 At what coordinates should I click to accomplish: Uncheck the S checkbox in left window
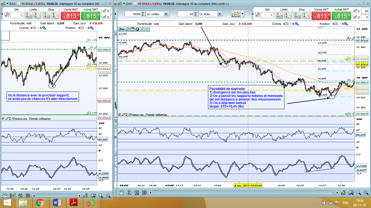coord(104,11)
